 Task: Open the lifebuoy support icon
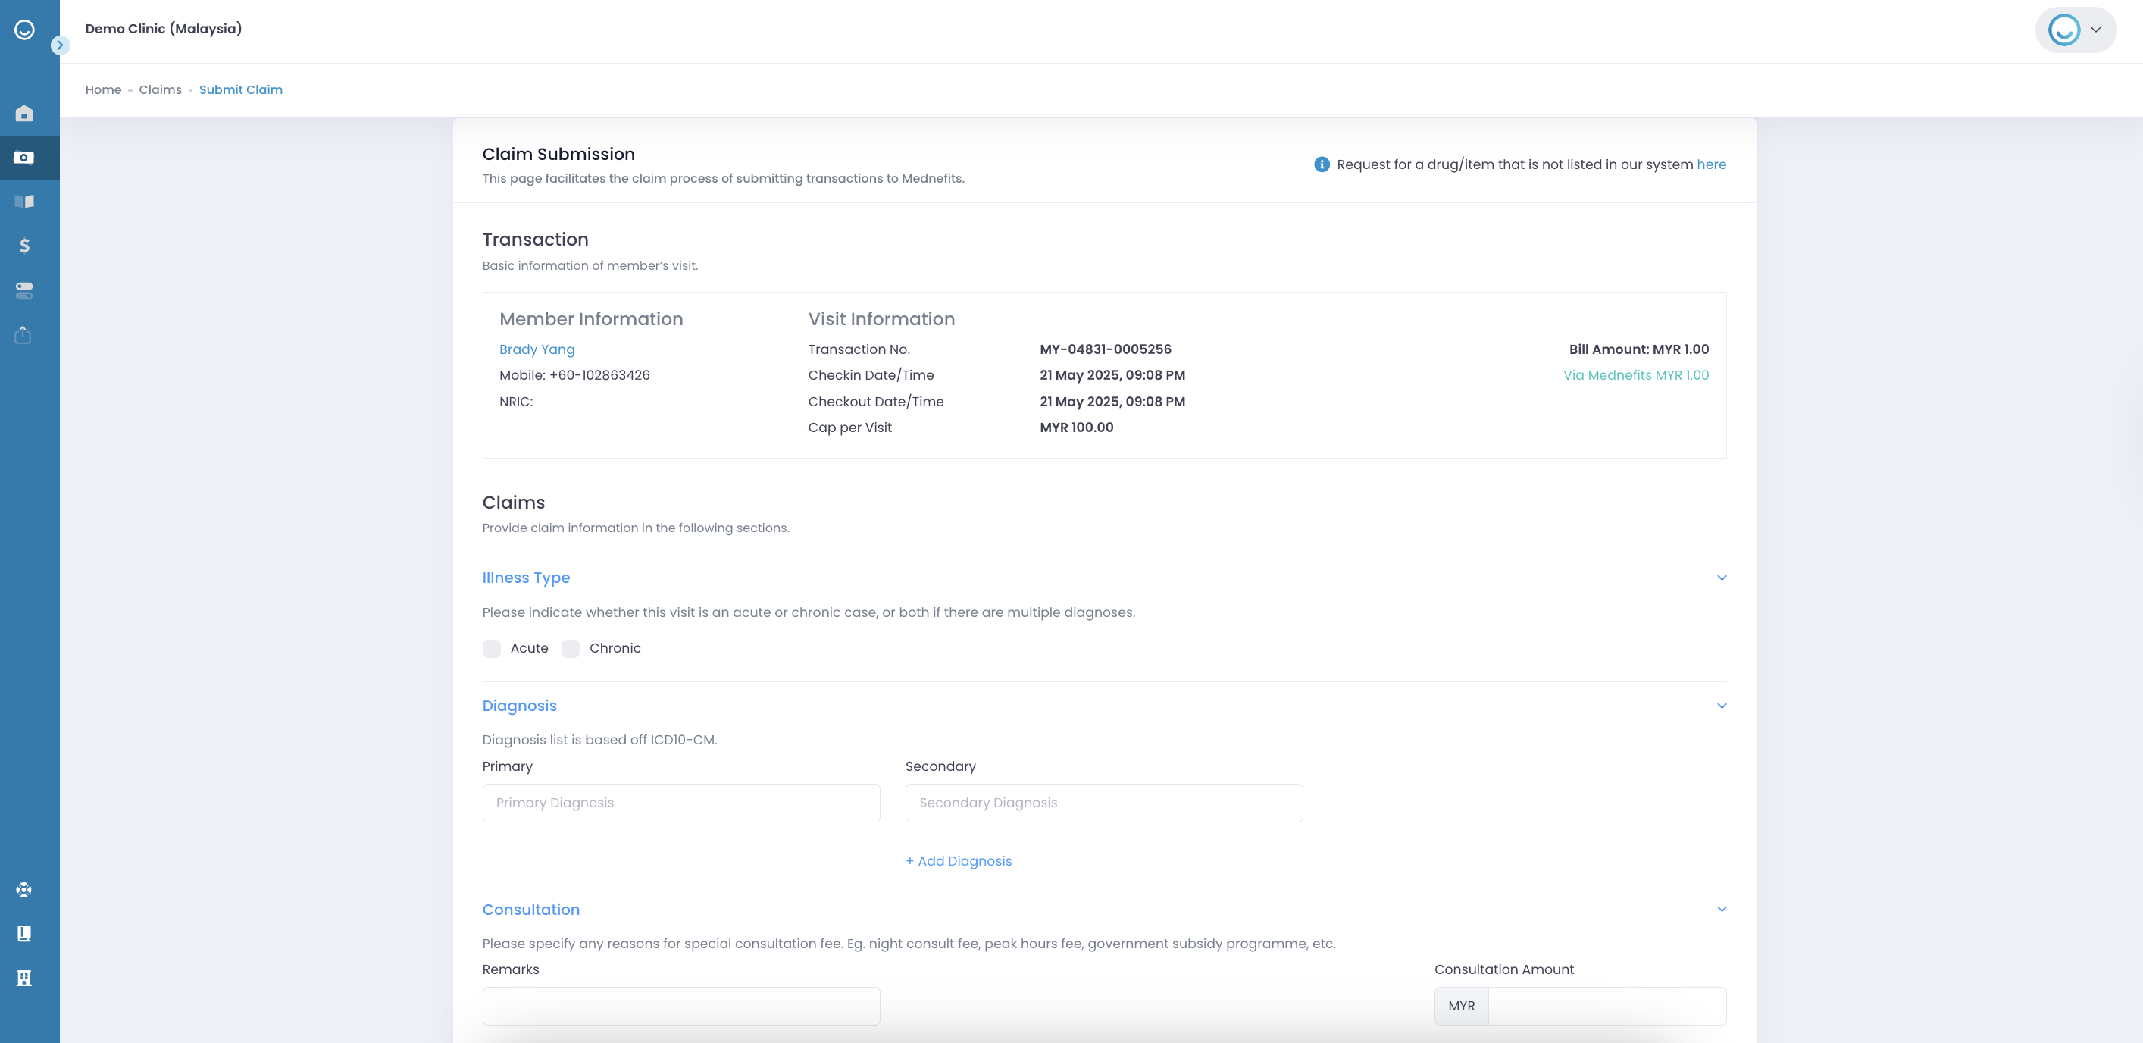point(24,890)
